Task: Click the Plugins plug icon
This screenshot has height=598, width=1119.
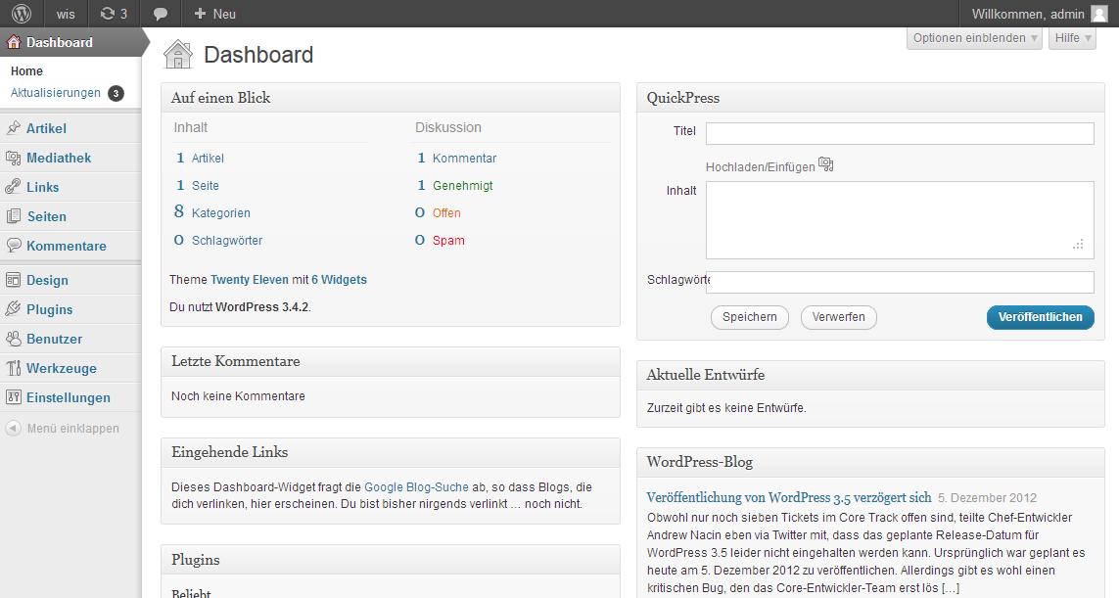Action: pyautogui.click(x=13, y=309)
